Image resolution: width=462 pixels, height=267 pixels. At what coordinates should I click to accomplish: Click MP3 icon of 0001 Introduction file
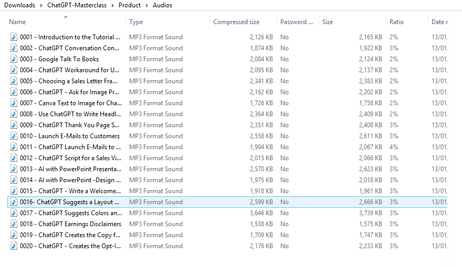(14, 37)
